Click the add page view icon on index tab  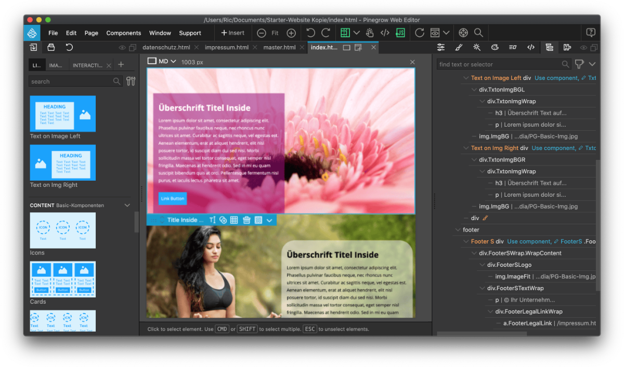click(x=358, y=47)
